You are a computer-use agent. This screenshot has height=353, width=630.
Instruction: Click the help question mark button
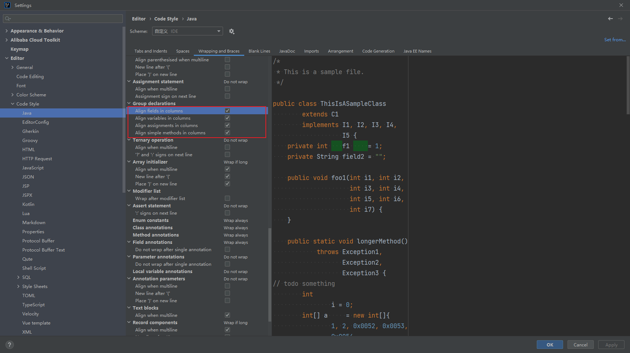(x=10, y=345)
